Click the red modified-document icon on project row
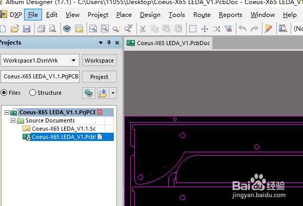This screenshot has height=206, width=303. (x=100, y=112)
